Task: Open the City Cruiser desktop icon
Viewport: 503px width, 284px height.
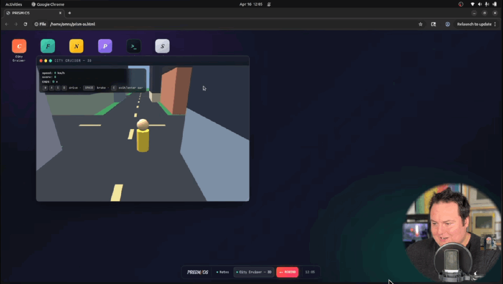Action: [x=19, y=46]
